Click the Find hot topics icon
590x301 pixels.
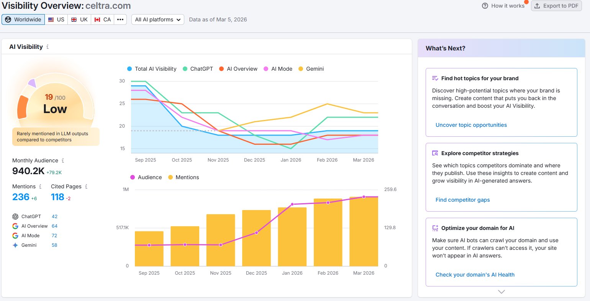coord(435,78)
